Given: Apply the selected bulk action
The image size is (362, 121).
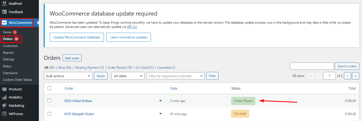Looking at the screenshot, I should click(101, 76).
